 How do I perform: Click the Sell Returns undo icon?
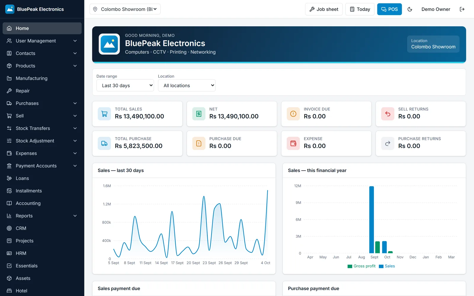click(x=388, y=114)
